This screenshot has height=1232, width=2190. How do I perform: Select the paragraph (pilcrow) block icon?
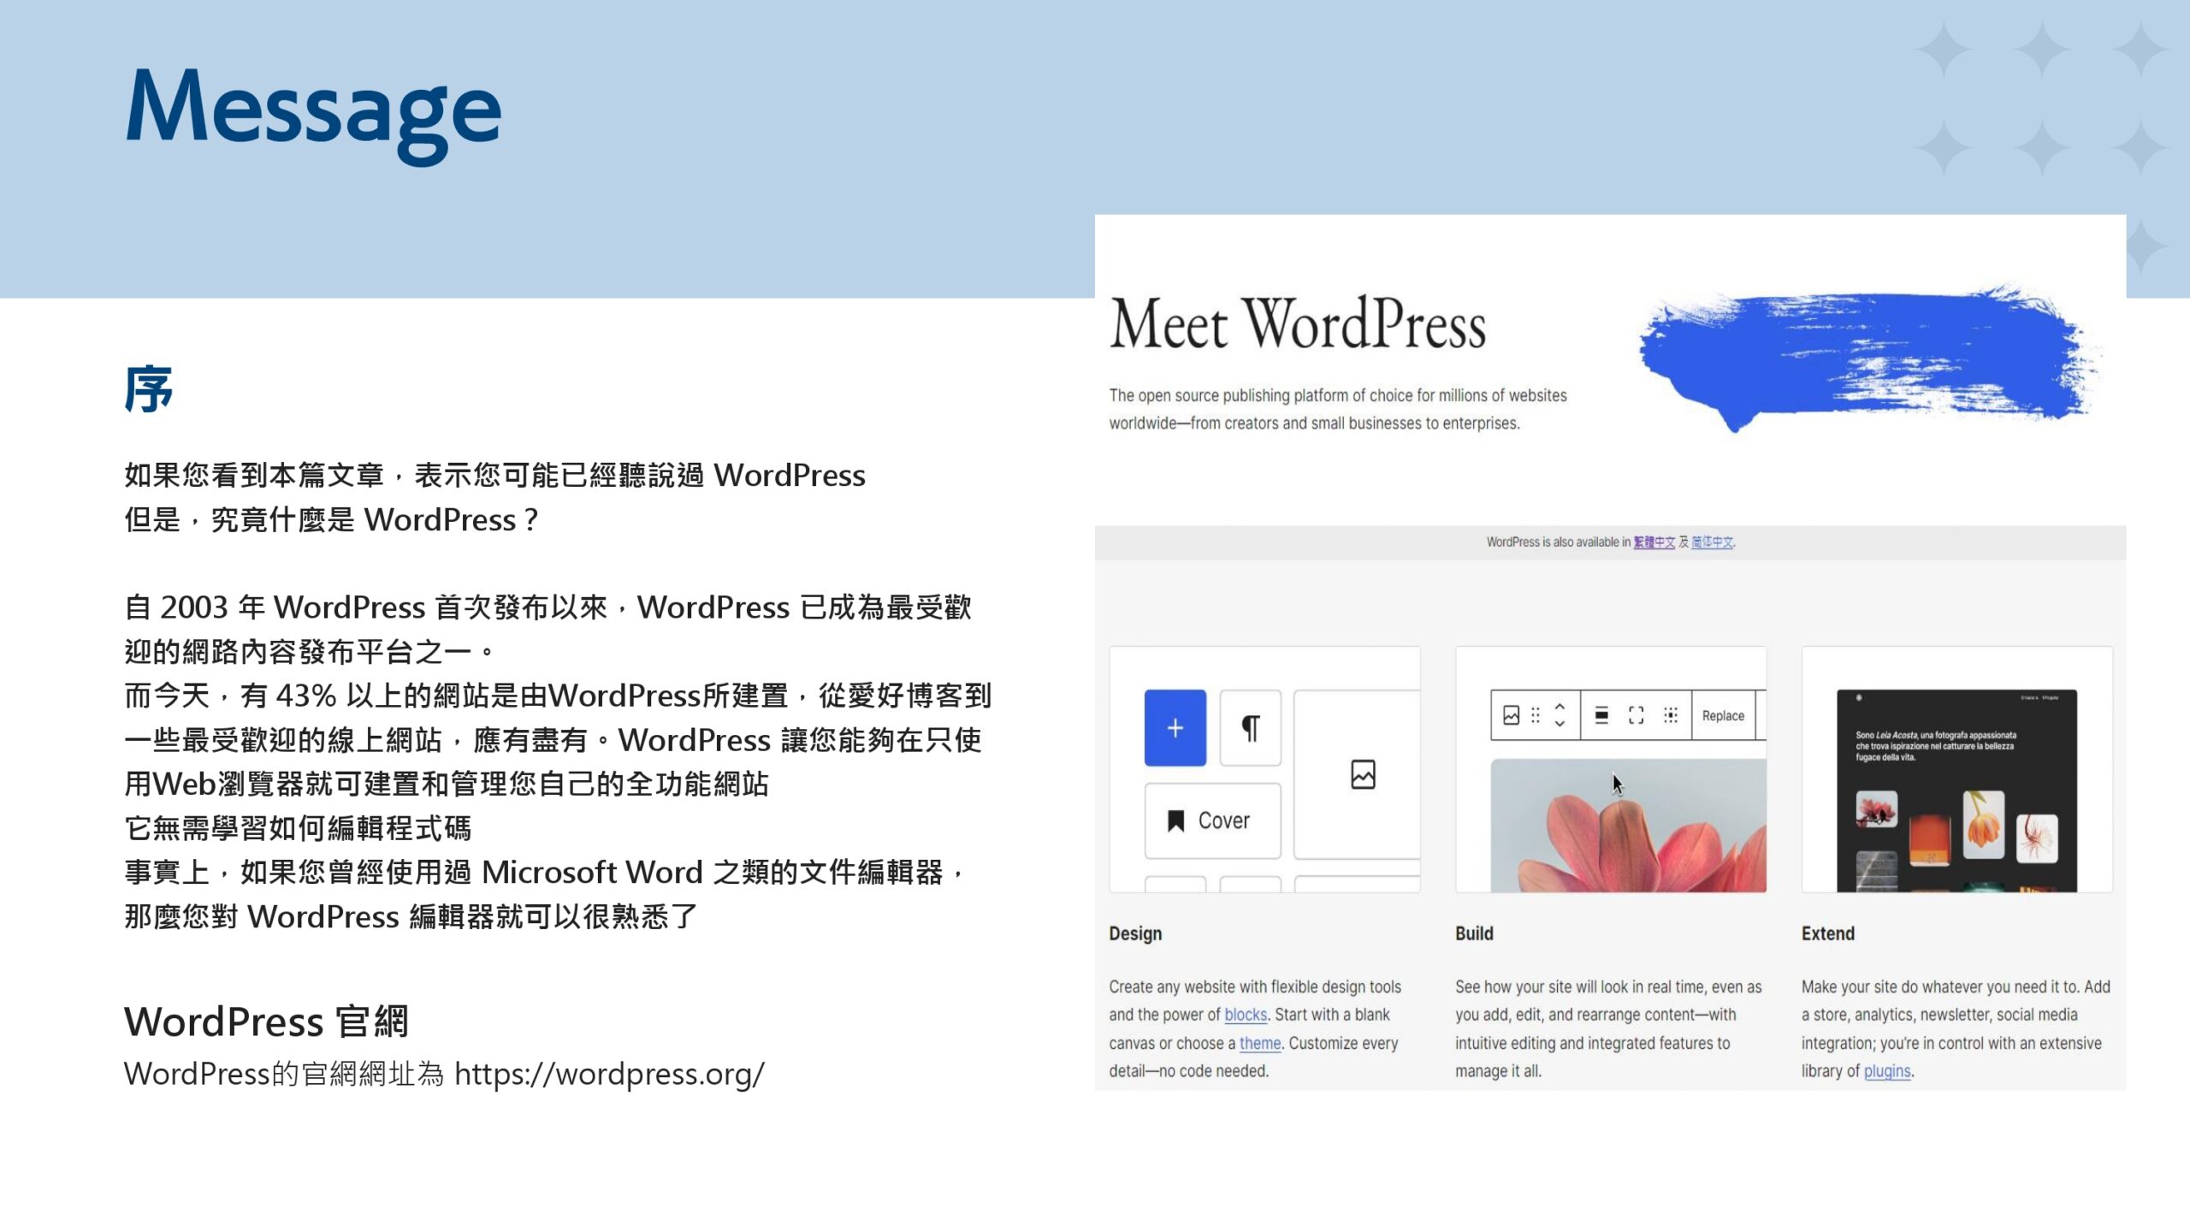pyautogui.click(x=1250, y=727)
